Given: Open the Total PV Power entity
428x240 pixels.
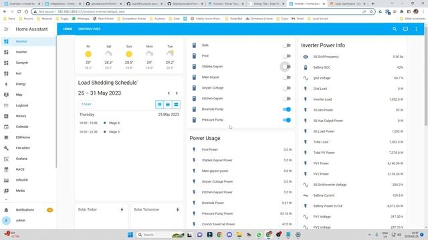Looking at the screenshot, I should pos(353,153).
